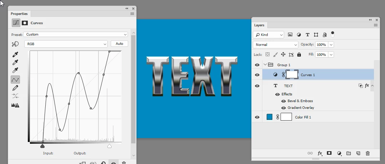Add a layer mask
The height and width of the screenshot is (164, 385).
[x=329, y=153]
